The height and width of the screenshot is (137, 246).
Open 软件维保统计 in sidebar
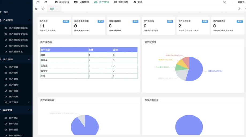16,135
